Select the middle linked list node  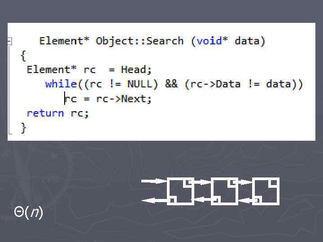point(223,191)
